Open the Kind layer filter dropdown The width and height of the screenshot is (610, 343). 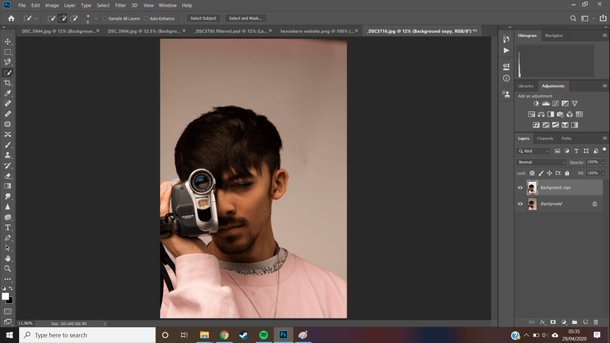pyautogui.click(x=533, y=151)
